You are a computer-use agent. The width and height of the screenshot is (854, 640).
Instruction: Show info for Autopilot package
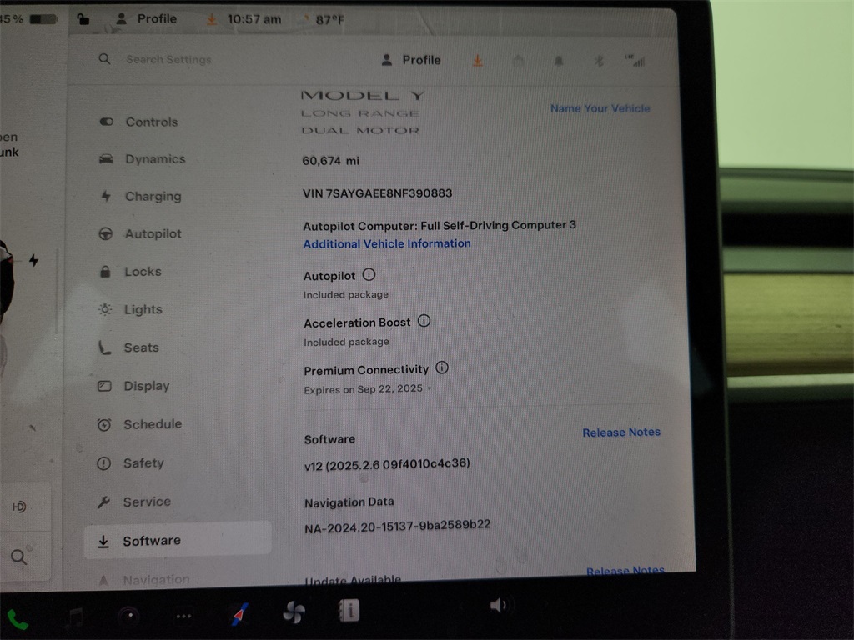[x=369, y=274]
